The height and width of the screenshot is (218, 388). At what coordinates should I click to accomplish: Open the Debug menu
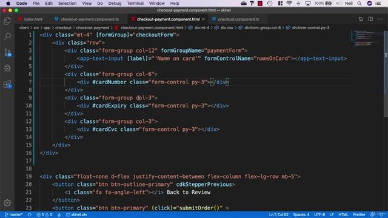click(115, 3)
